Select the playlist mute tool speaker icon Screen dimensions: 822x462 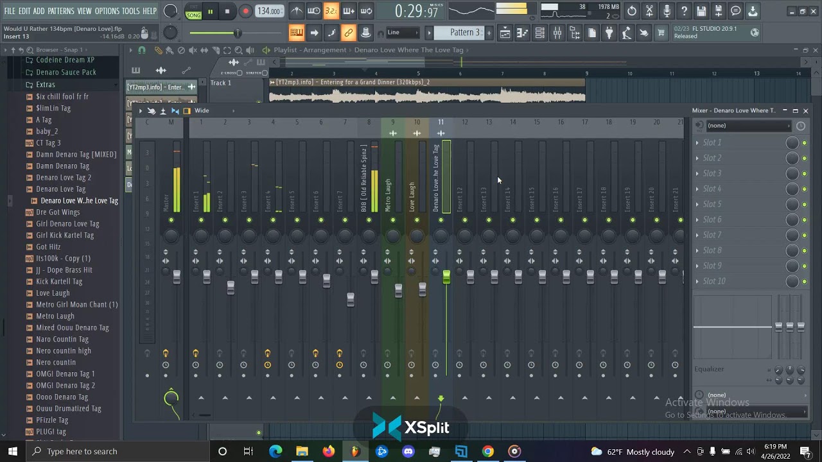tap(192, 50)
